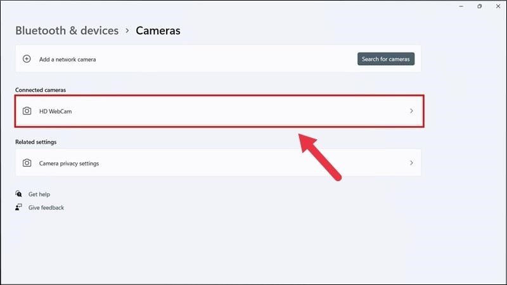Image resolution: width=507 pixels, height=285 pixels.
Task: Click the Give feedback person icon
Action: pos(19,208)
